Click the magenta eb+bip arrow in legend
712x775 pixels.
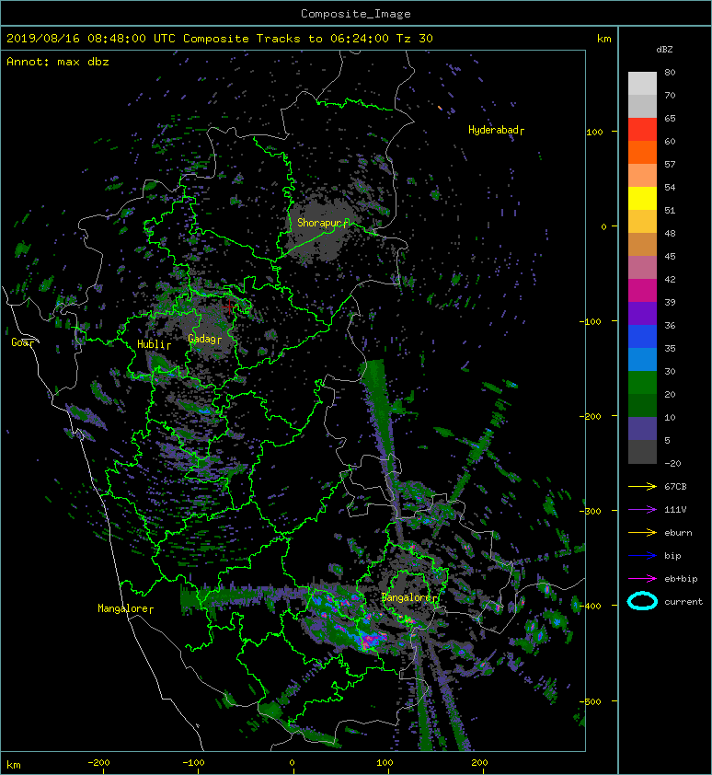642,579
